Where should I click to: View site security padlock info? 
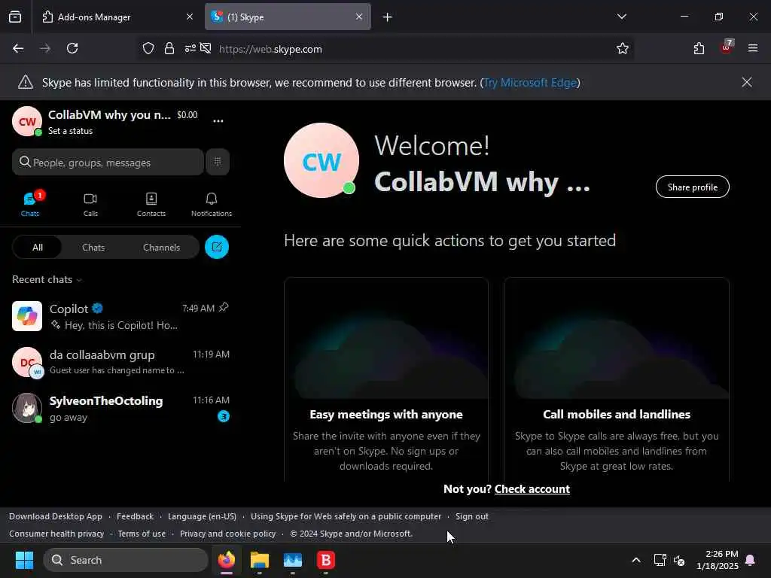[x=169, y=48]
